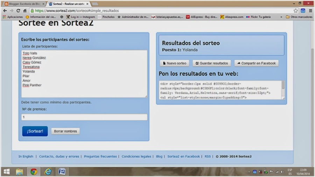Open the 'Otros marcadores' bookmarks folder
The height and width of the screenshot is (177, 315).
(x=299, y=17)
